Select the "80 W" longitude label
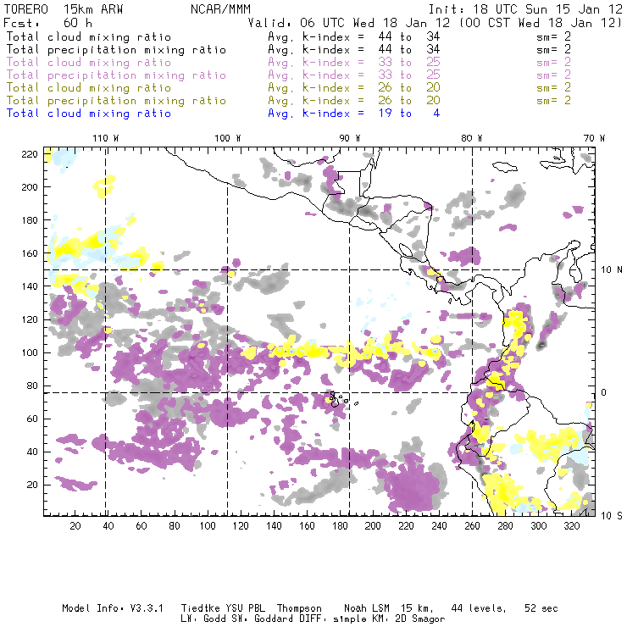627x627 pixels. [x=471, y=138]
